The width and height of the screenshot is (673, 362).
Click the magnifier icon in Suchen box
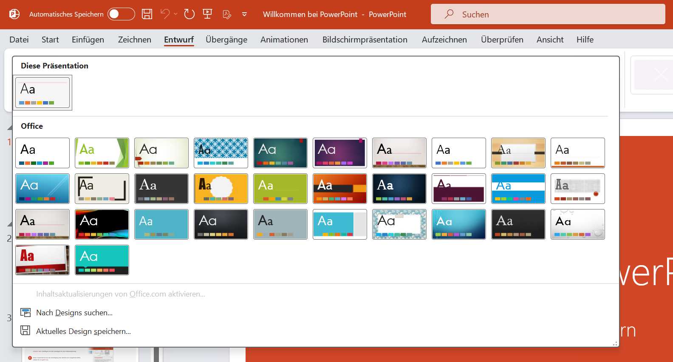click(x=449, y=14)
